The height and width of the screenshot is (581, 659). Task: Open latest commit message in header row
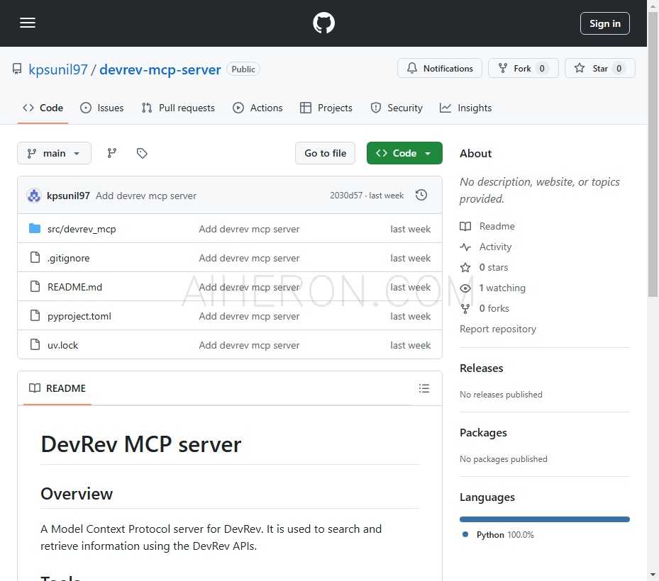[x=146, y=196]
